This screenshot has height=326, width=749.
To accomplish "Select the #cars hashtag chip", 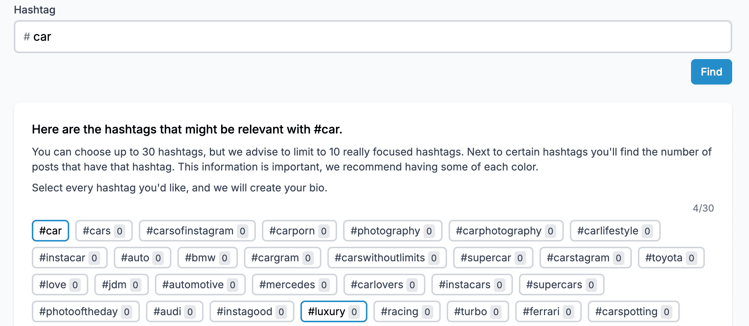I will pyautogui.click(x=104, y=231).
